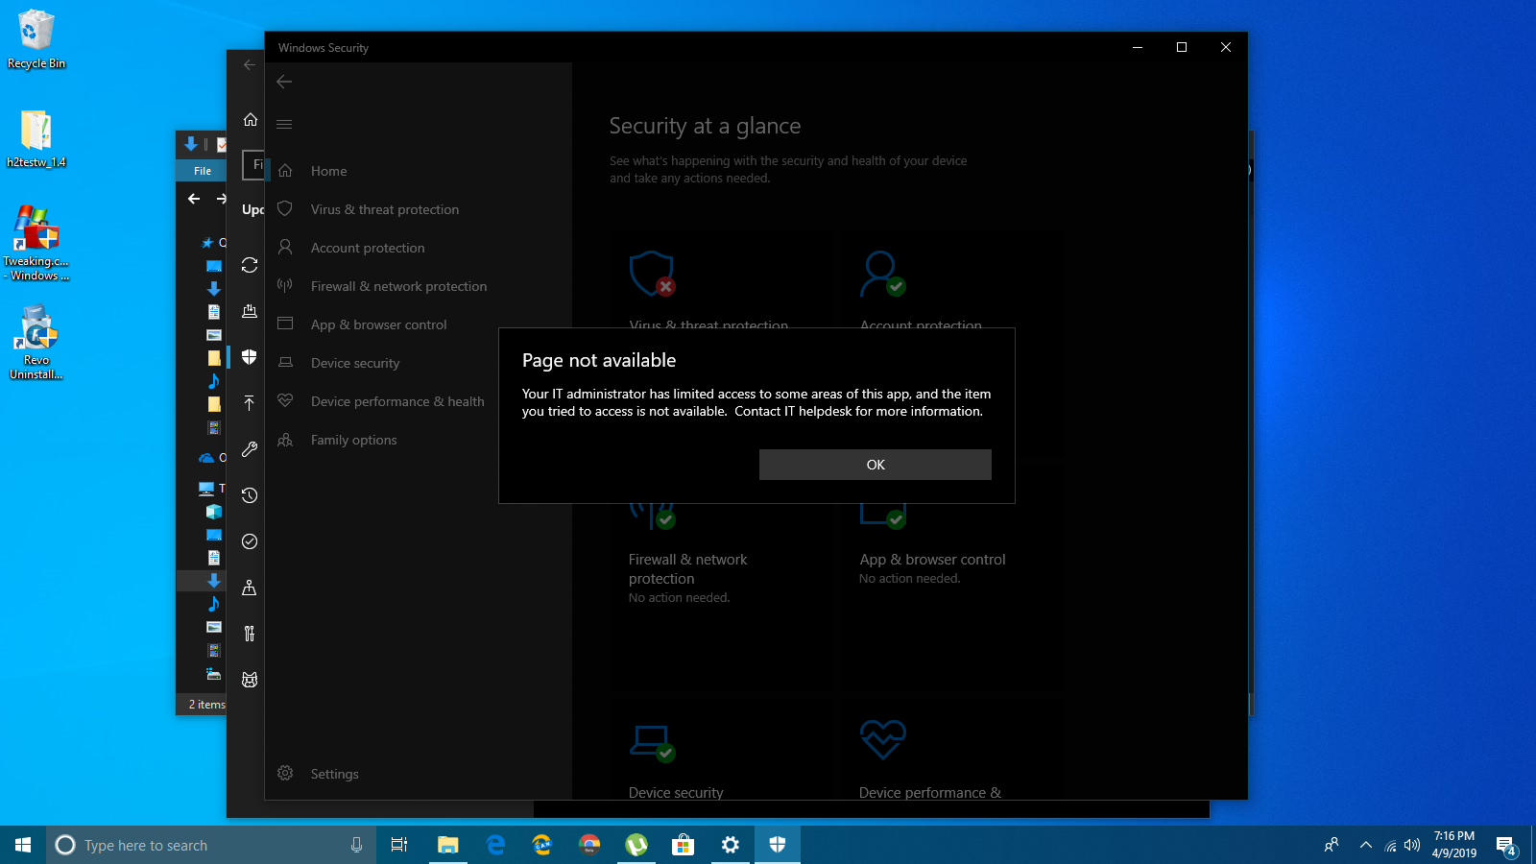Click the microphone icon in taskbar search
Image resolution: width=1536 pixels, height=864 pixels.
pyautogui.click(x=356, y=845)
